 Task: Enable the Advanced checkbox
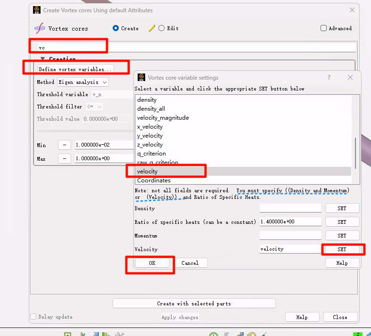coord(323,28)
